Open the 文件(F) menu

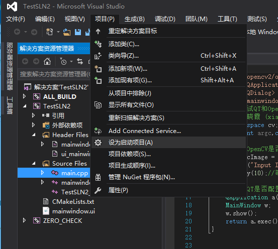click(x=16, y=19)
